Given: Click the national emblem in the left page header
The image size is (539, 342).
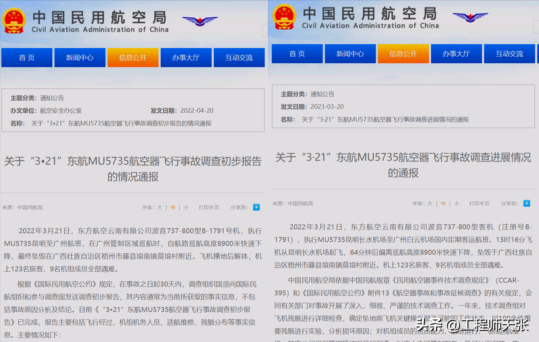Looking at the screenshot, I should 14,21.
